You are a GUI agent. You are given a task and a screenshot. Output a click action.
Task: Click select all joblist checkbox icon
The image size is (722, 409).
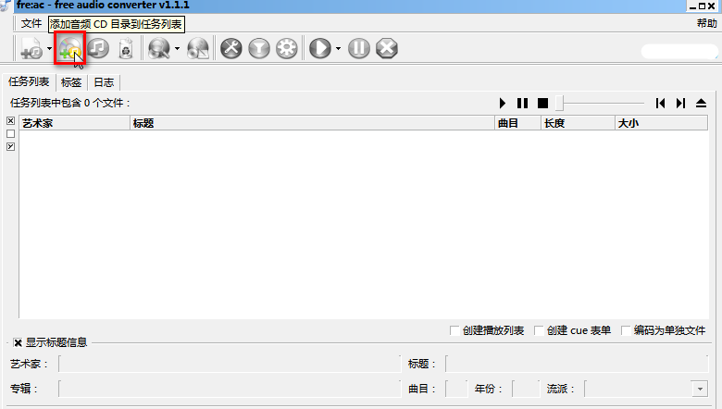point(10,120)
